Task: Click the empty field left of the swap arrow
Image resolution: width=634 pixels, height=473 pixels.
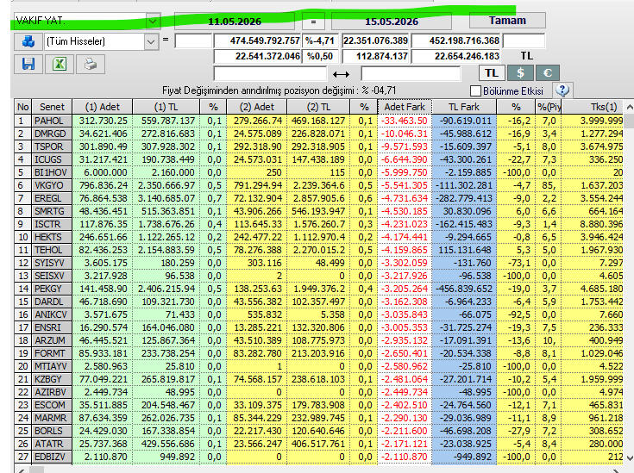Action: tap(270, 74)
